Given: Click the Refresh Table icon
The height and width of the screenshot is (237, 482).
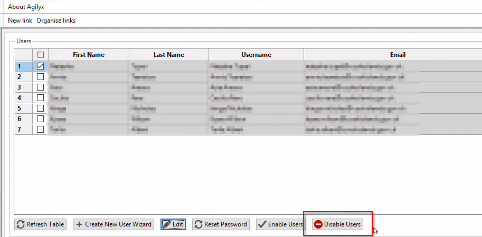Looking at the screenshot, I should pos(21,224).
